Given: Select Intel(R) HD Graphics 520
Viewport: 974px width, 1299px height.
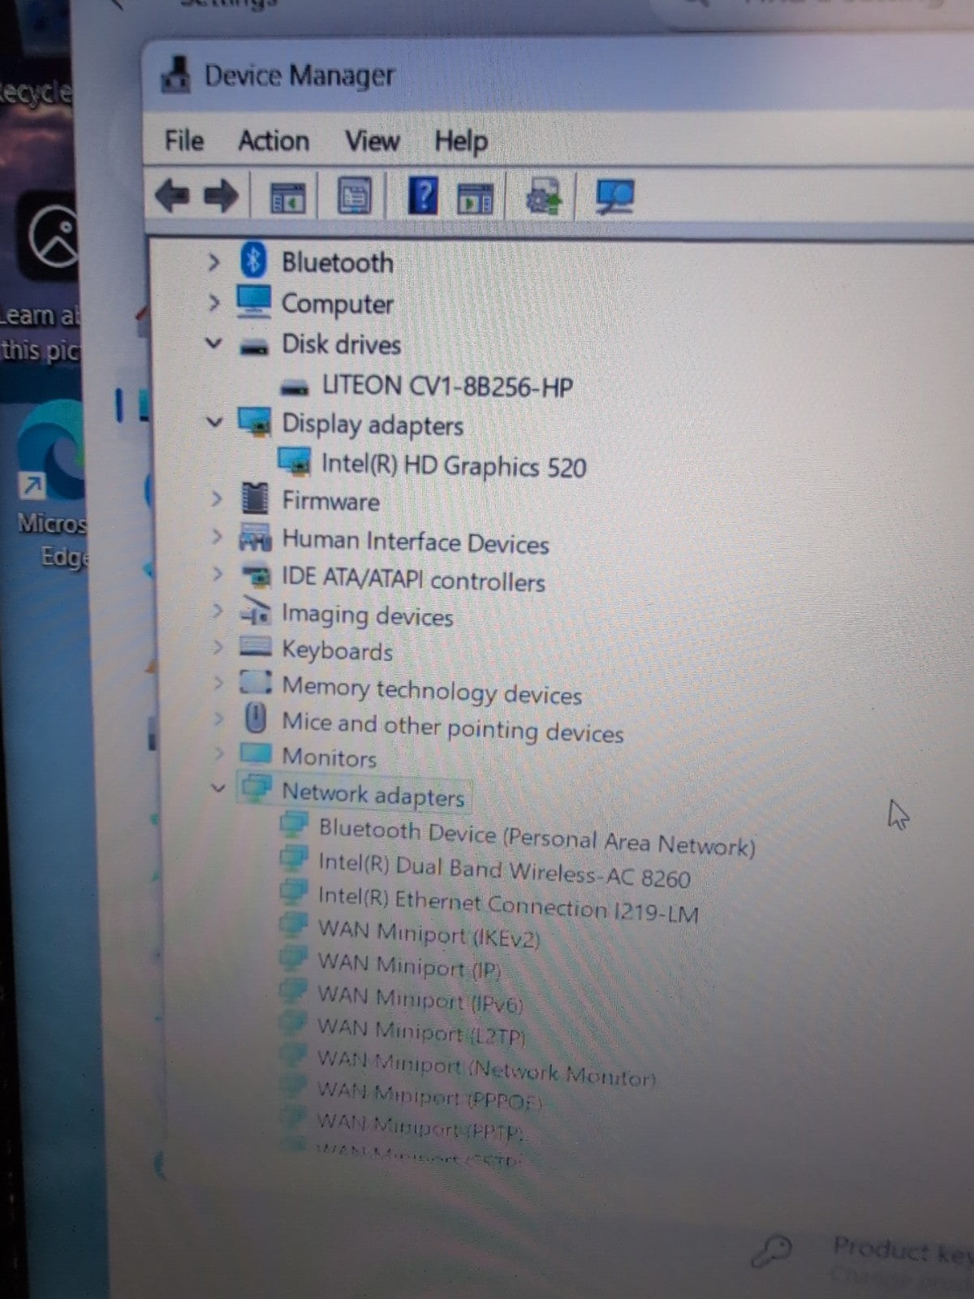Looking at the screenshot, I should [454, 465].
